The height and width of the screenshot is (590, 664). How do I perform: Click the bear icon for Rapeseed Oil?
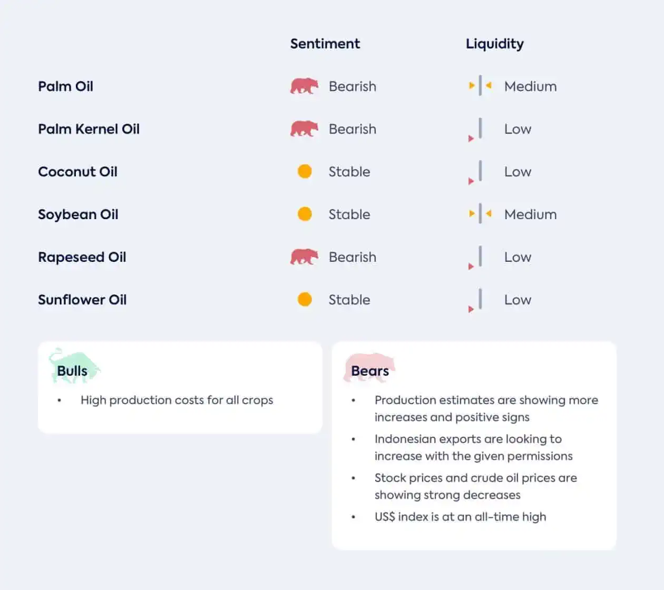pyautogui.click(x=304, y=257)
